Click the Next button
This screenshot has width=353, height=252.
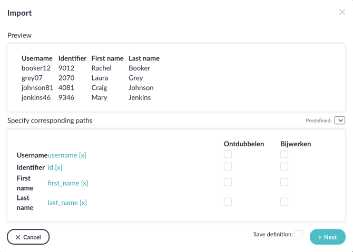[328, 237]
